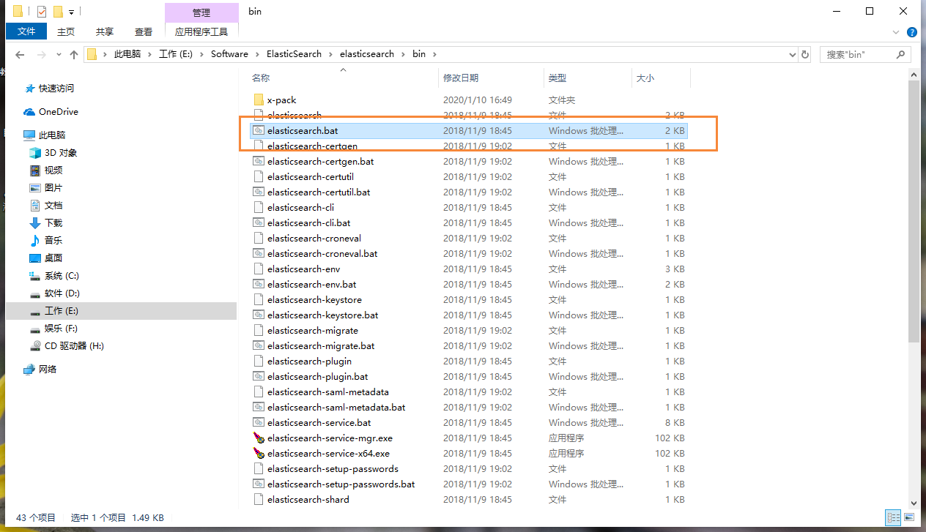Switch to the 主页 ribbon tab
926x532 pixels.
click(x=66, y=31)
